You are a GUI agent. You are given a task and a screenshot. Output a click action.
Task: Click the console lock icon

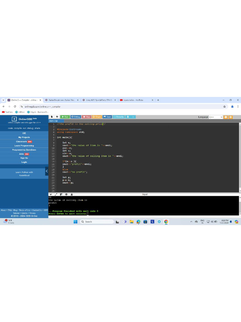(x=72, y=194)
